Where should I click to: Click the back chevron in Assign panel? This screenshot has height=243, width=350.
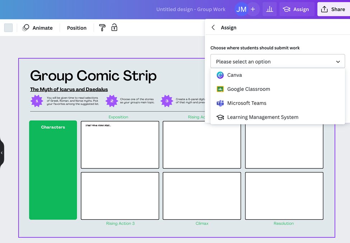click(x=213, y=27)
